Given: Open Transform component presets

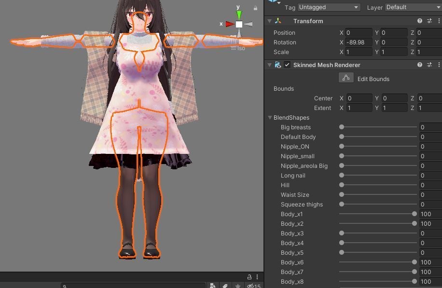Looking at the screenshot, I should 428,21.
